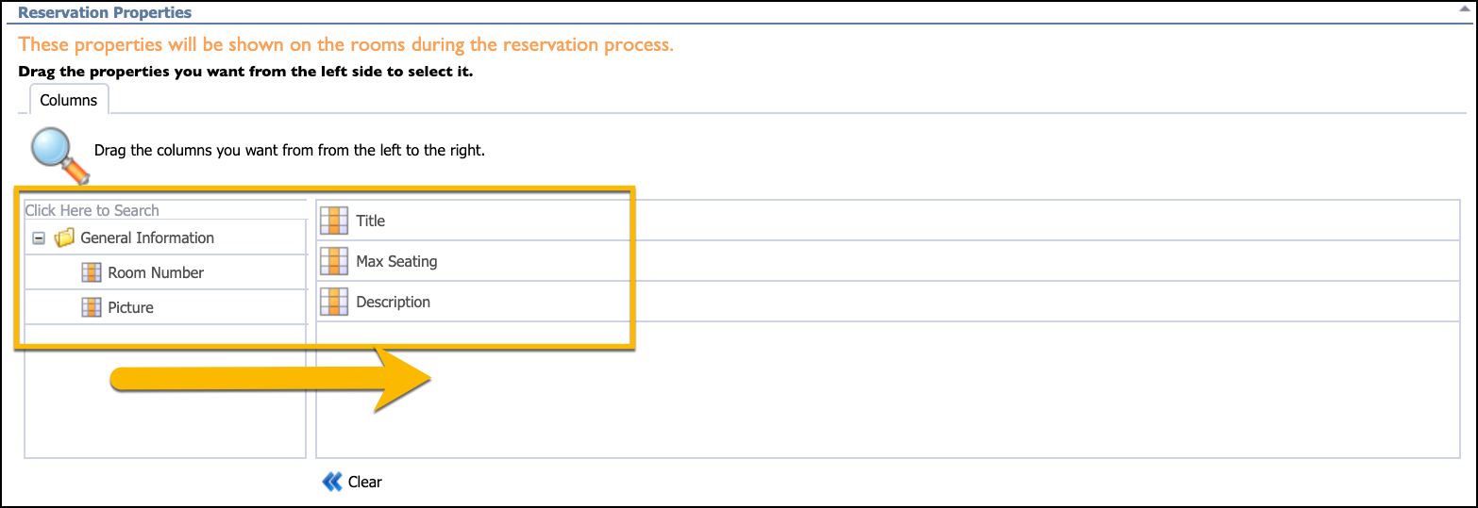Click the Max Seating column icon
This screenshot has height=508, width=1478.
pyautogui.click(x=334, y=261)
